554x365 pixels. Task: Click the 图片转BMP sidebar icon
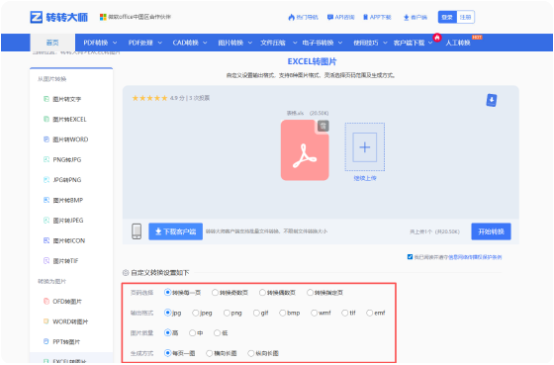(46, 200)
